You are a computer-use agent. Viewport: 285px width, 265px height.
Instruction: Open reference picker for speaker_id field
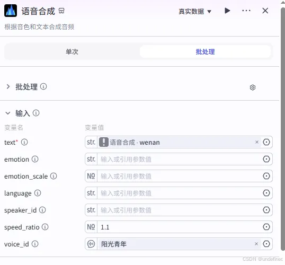tap(266, 210)
